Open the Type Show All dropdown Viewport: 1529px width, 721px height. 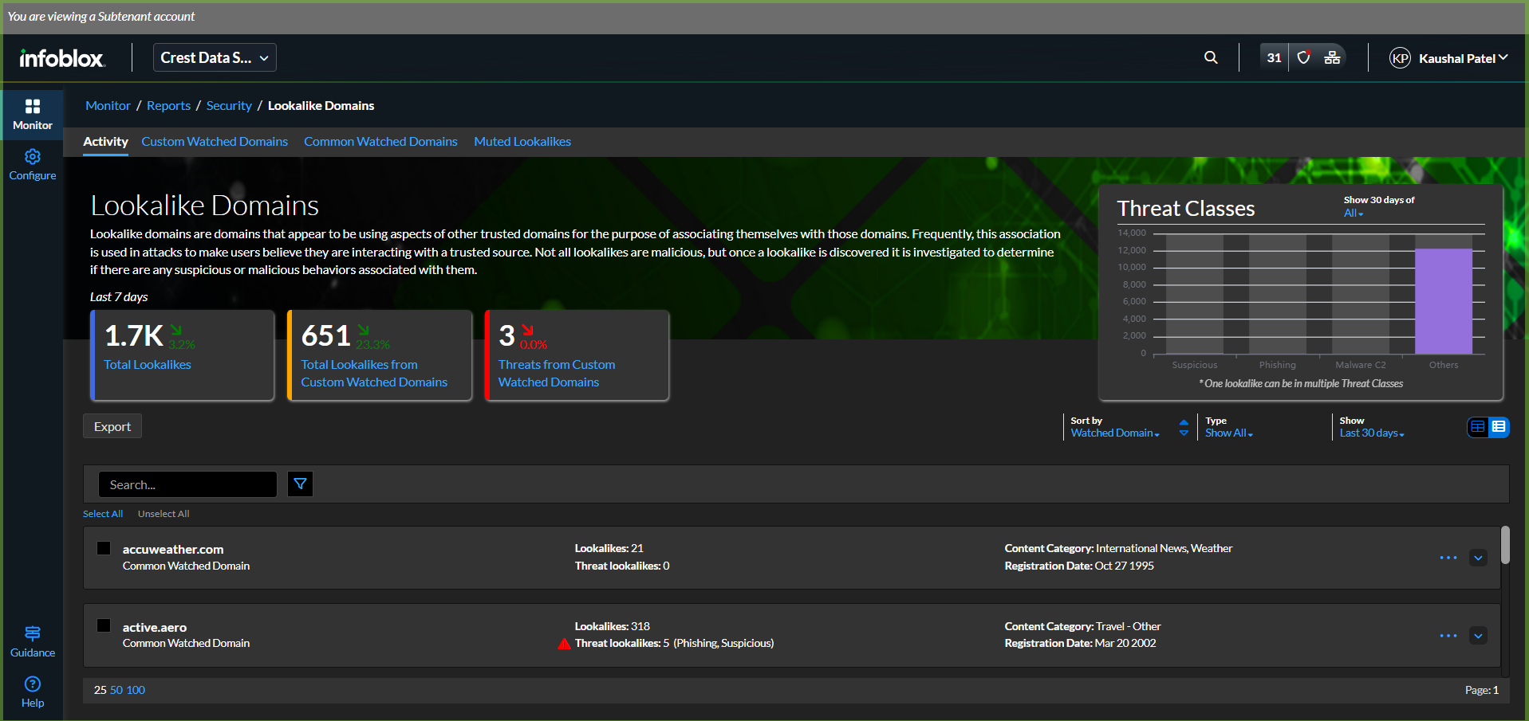(1229, 433)
